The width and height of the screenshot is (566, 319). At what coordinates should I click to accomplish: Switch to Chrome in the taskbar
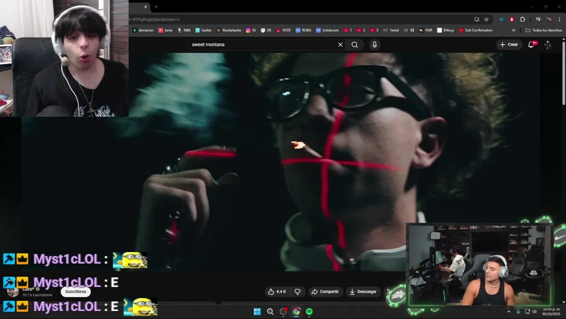(x=296, y=311)
